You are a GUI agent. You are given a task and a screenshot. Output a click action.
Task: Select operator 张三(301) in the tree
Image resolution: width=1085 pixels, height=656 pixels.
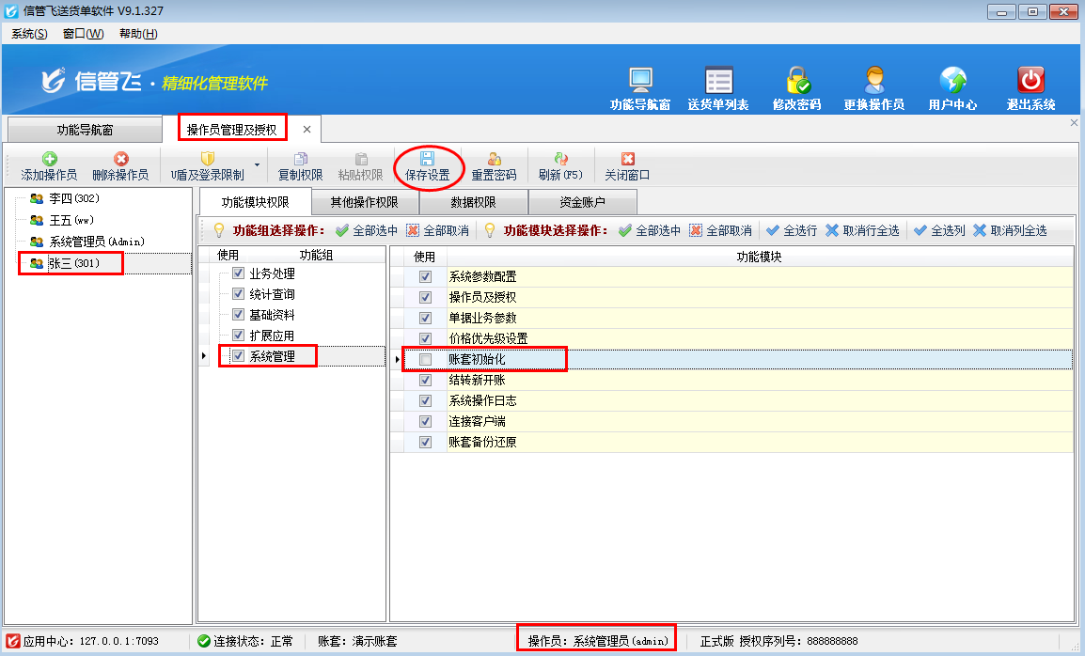[73, 263]
